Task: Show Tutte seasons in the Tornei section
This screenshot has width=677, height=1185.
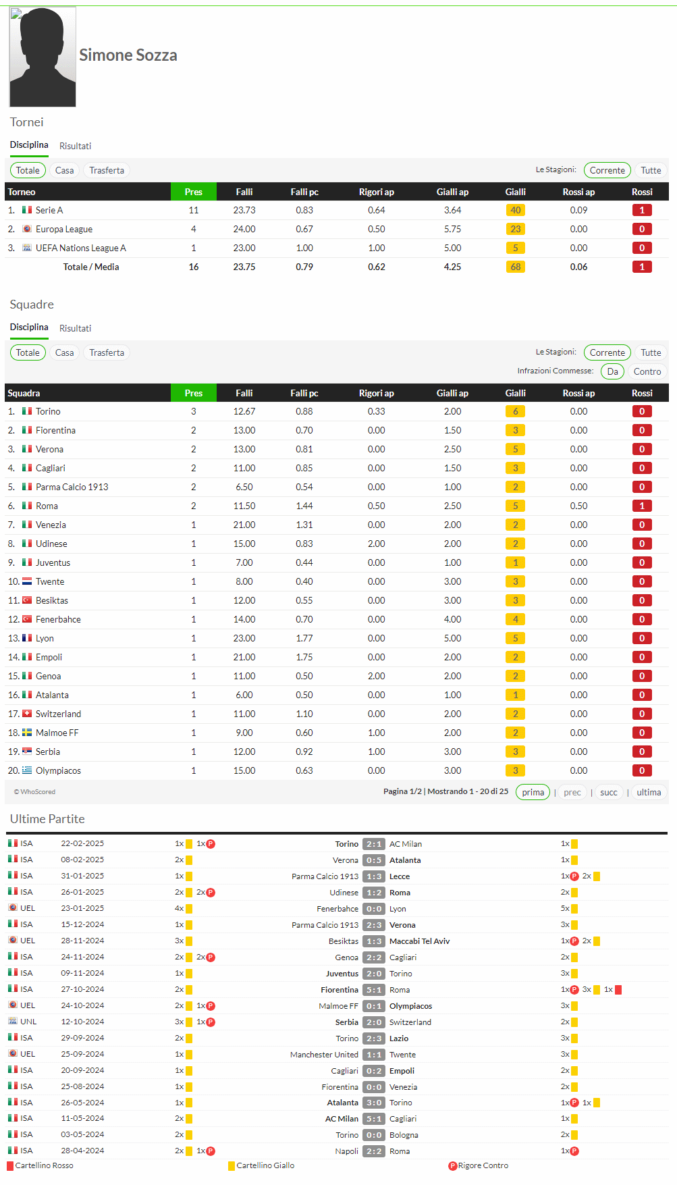Action: click(651, 170)
